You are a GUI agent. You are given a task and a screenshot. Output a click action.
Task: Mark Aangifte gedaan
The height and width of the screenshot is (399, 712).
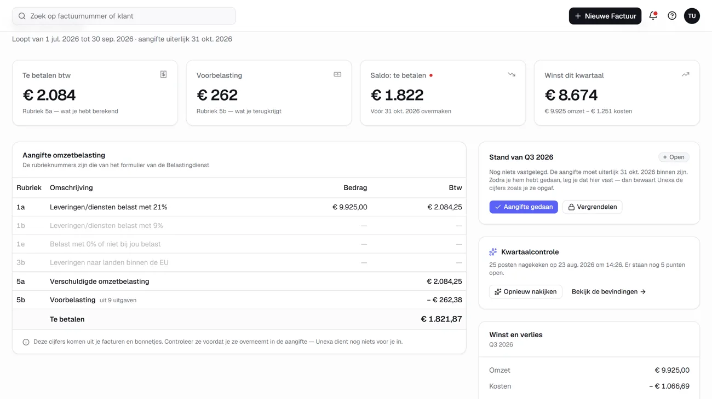tap(524, 207)
